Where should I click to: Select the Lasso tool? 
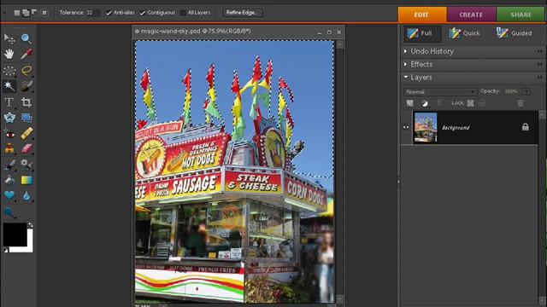26,71
